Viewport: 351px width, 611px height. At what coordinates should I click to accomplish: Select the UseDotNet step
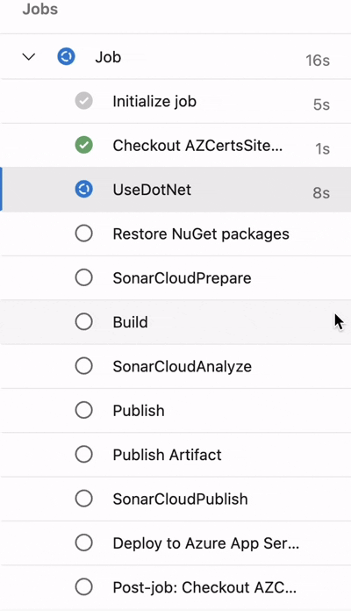tap(175, 190)
